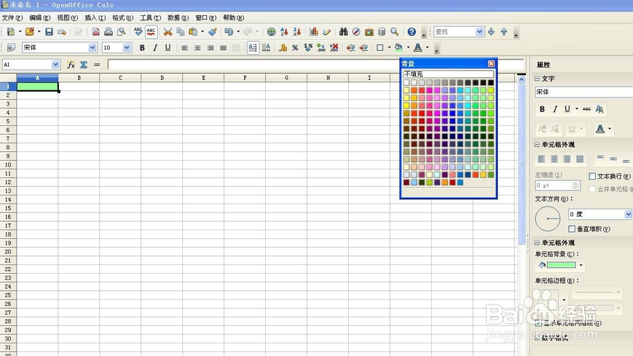The width and height of the screenshot is (633, 356).
Task: Select 不填充 in background palette
Action: point(448,74)
